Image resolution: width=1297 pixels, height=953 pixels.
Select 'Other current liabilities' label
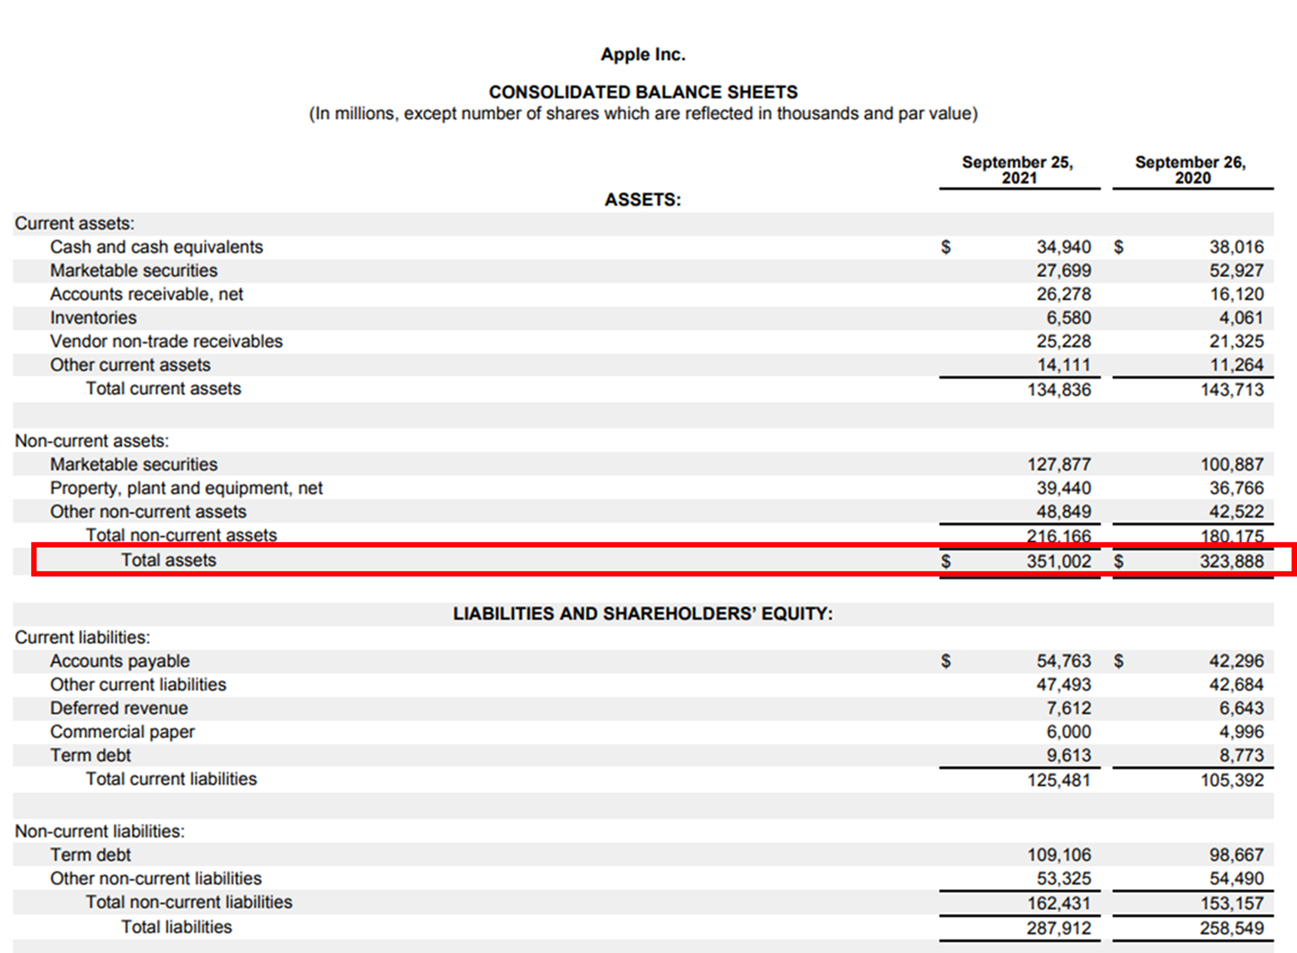(x=138, y=685)
